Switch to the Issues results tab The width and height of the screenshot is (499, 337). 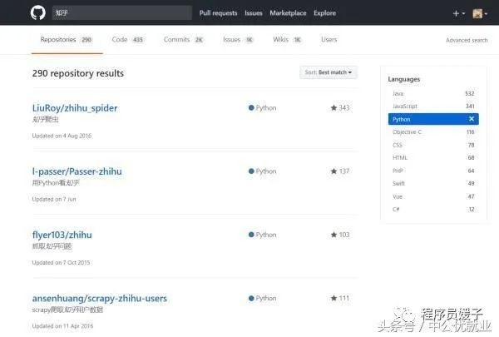(x=238, y=40)
